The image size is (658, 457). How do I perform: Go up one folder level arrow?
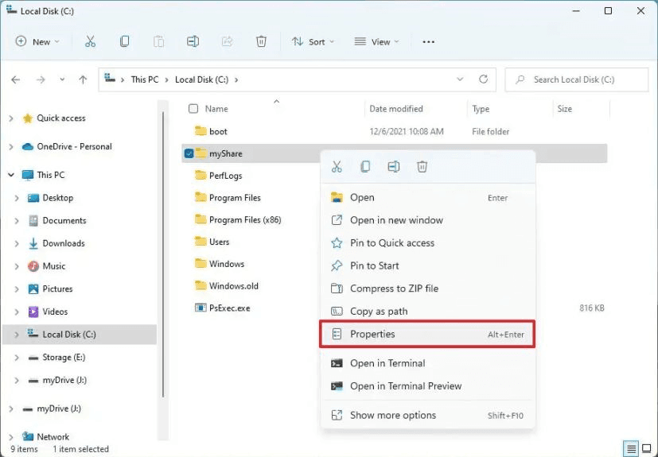[83, 79]
